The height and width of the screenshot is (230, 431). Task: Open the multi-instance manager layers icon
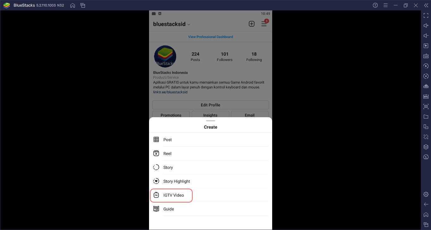pyautogui.click(x=426, y=147)
